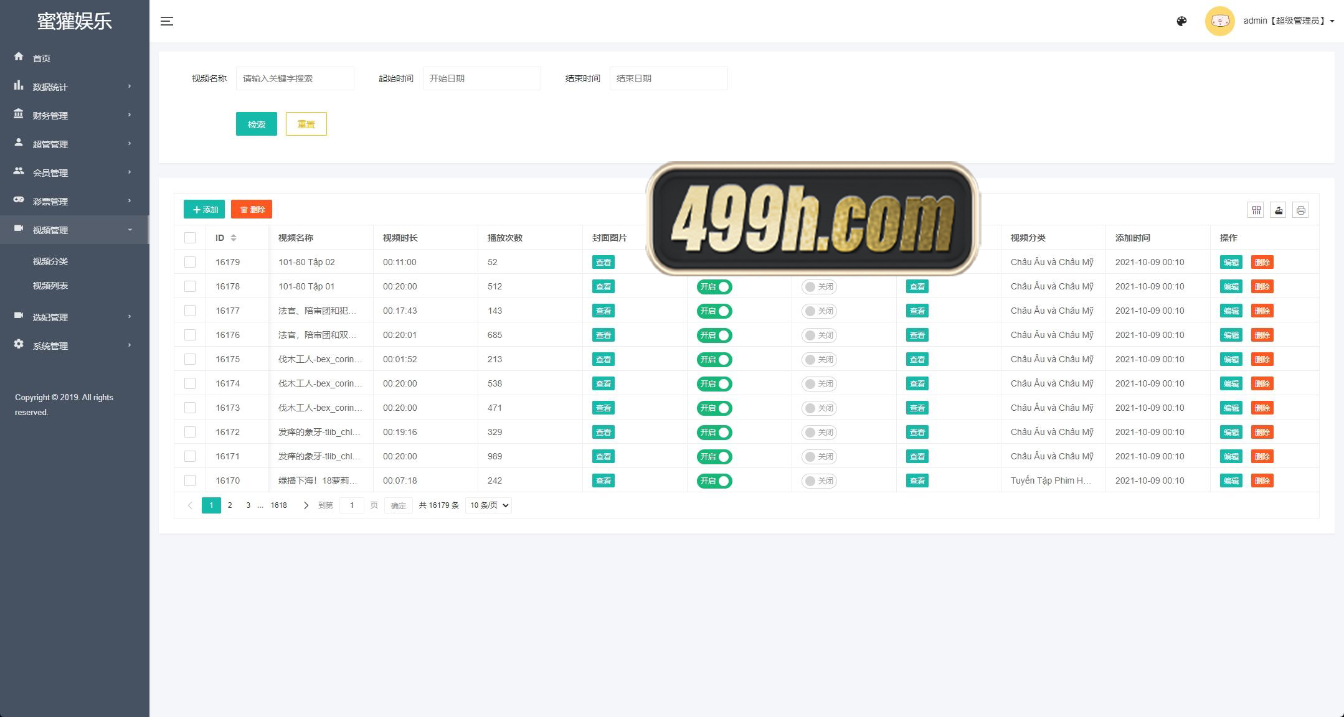The height and width of the screenshot is (717, 1344).
Task: Click the 会员管理 group icon
Action: pyautogui.click(x=19, y=171)
